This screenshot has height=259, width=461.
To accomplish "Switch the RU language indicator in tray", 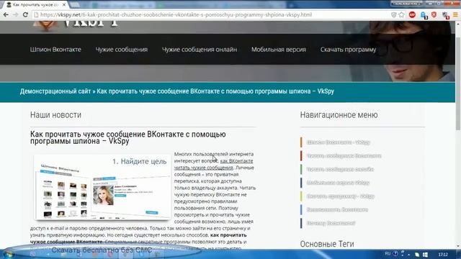I will tap(388, 254).
